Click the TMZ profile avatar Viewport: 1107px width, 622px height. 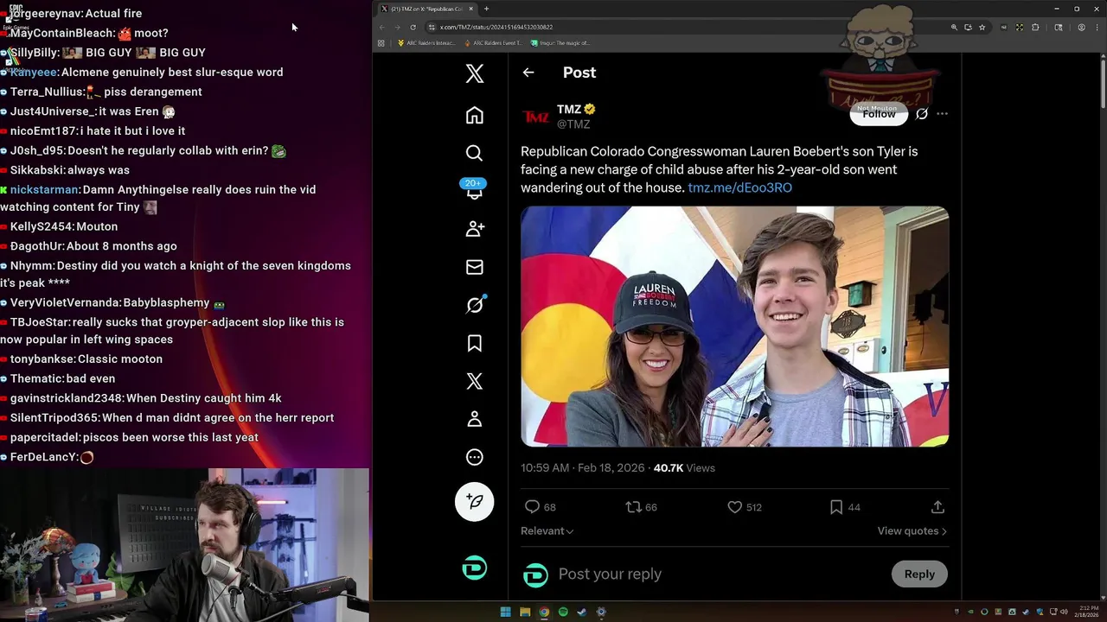(535, 117)
